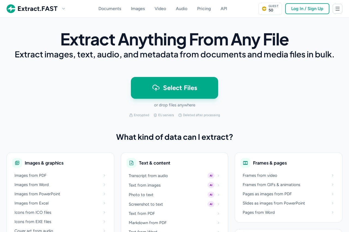Image resolution: width=349 pixels, height=232 pixels.
Task: Click the guest credits coin icon
Action: pyautogui.click(x=264, y=9)
